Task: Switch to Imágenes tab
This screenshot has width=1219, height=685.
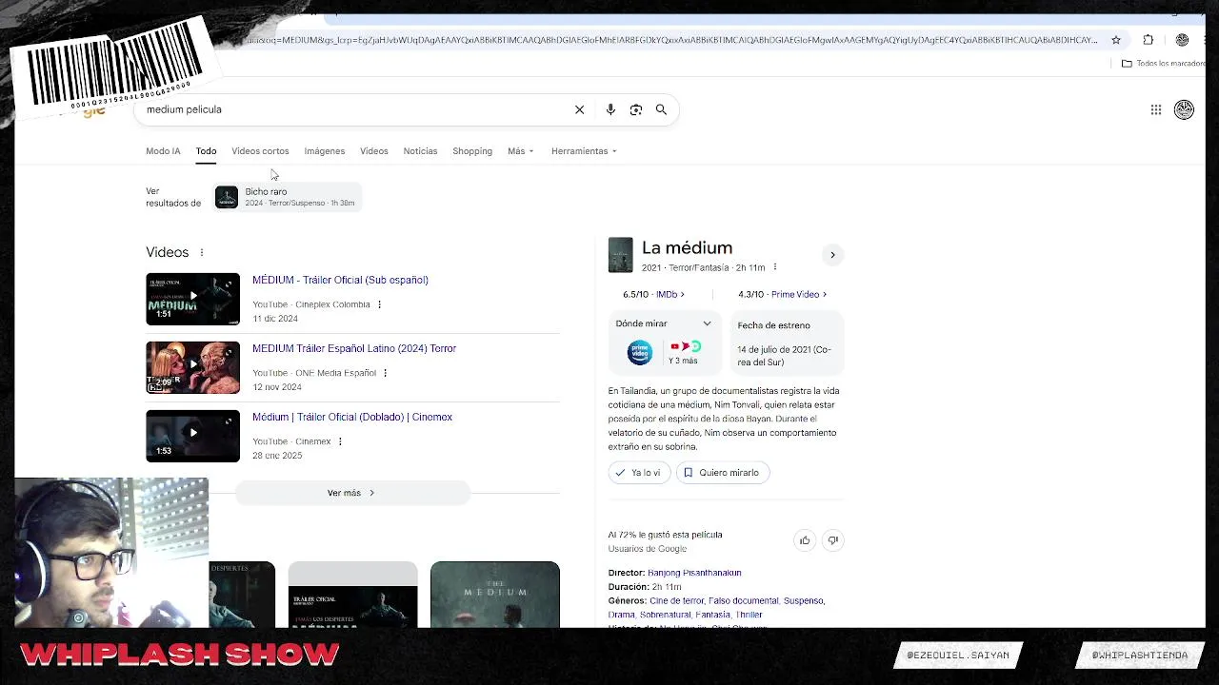Action: coord(325,151)
